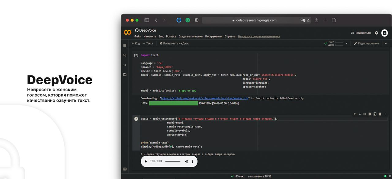Move the cell down with arrow icon

coord(360,114)
